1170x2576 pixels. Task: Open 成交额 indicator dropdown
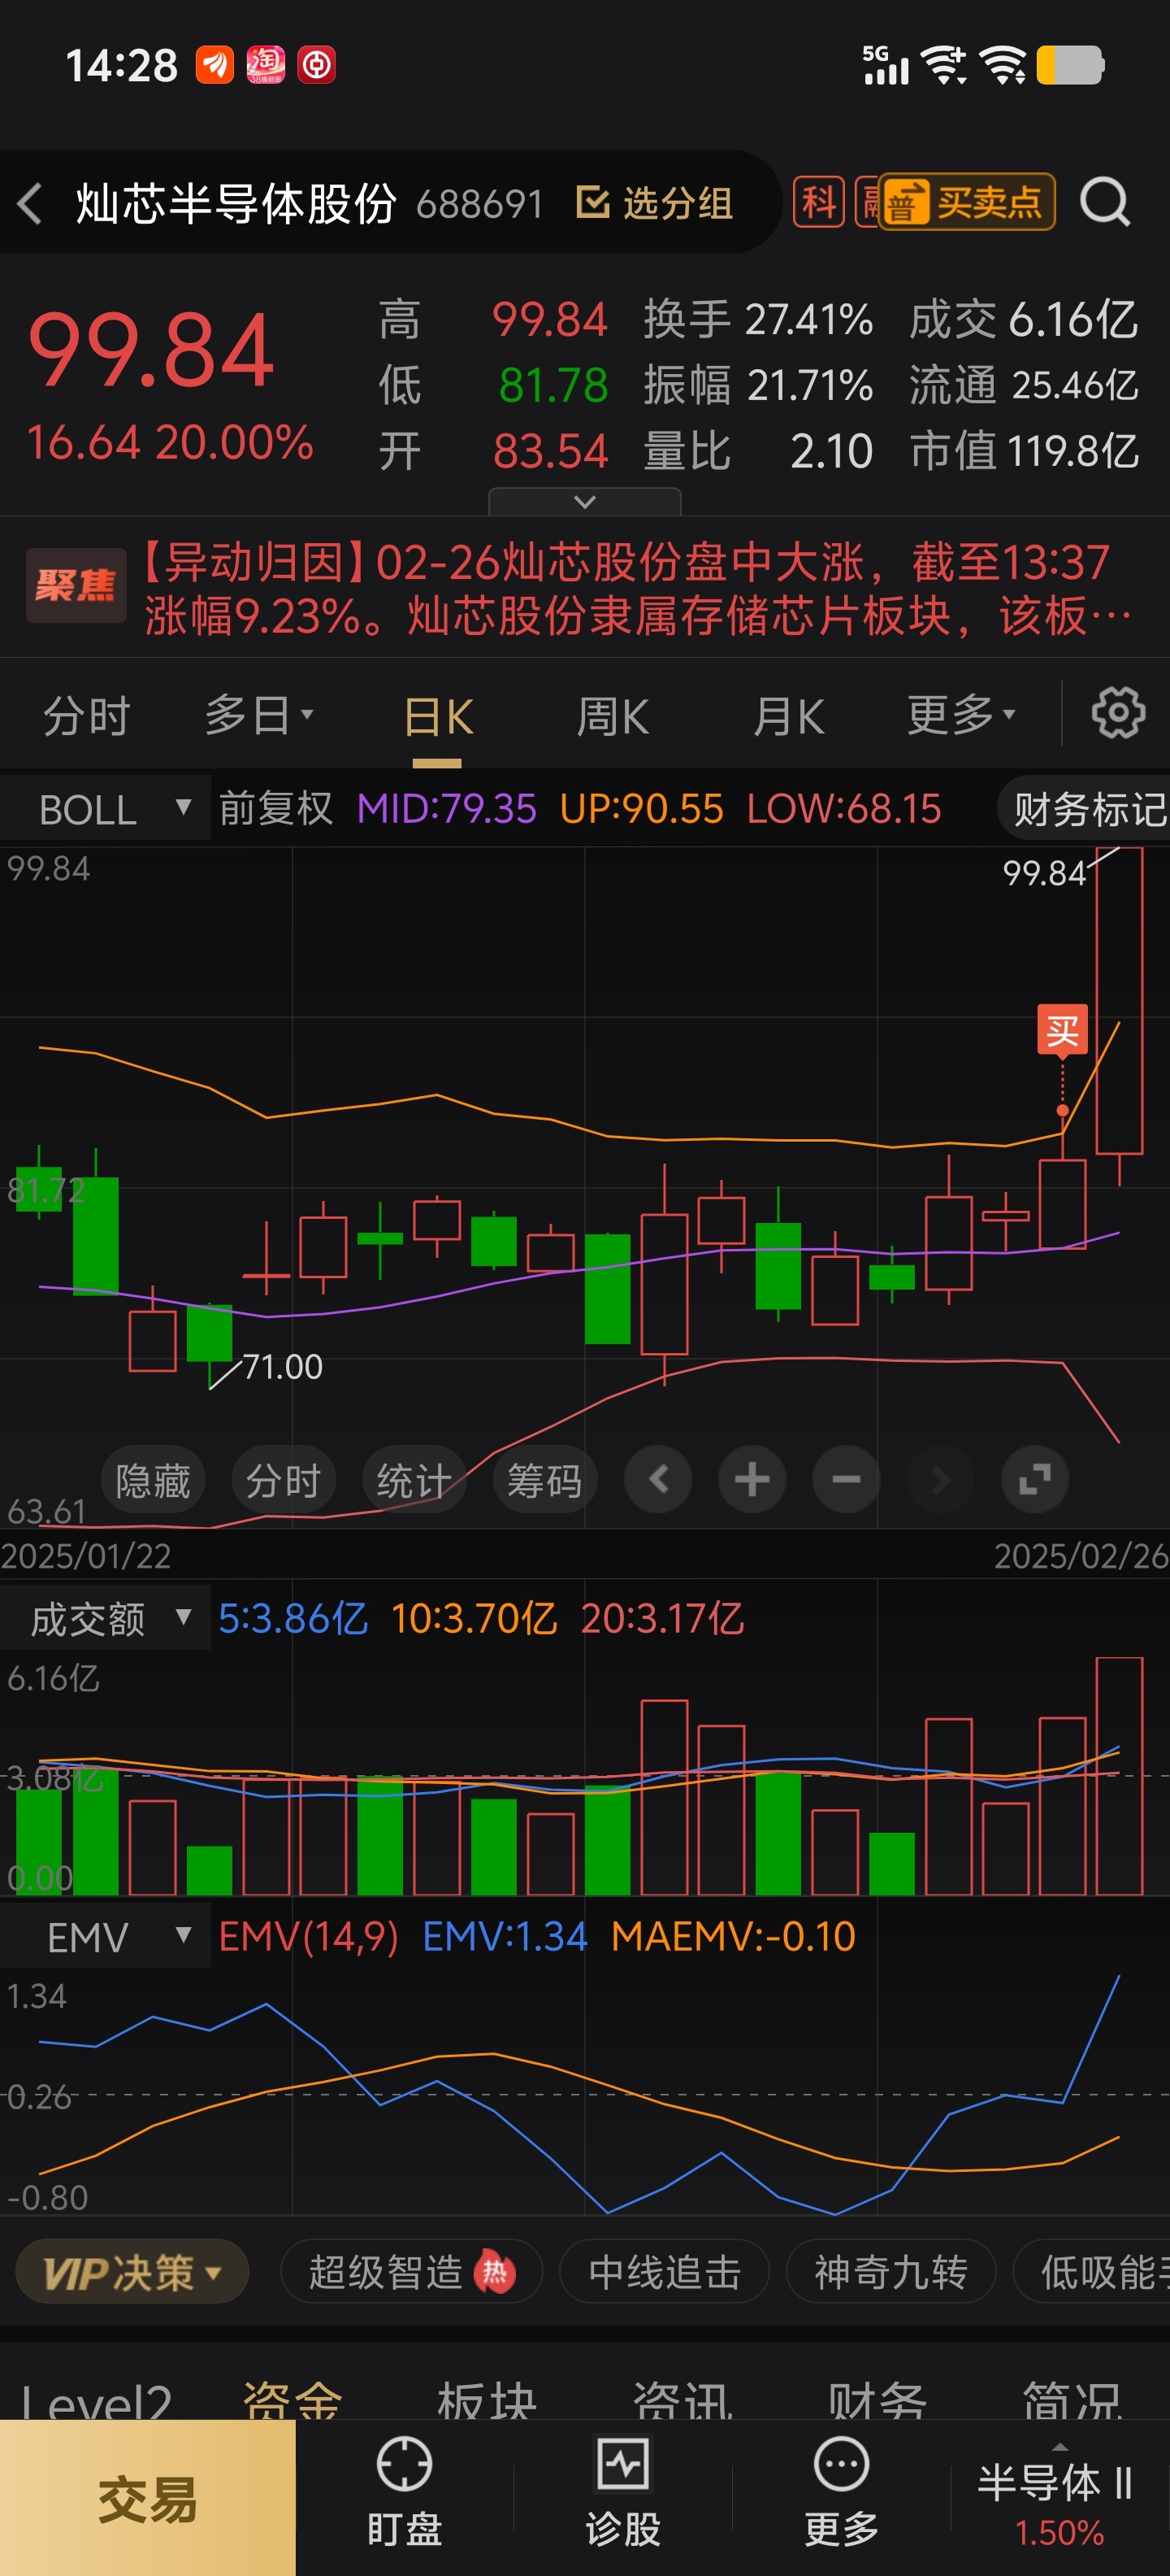tap(105, 1619)
